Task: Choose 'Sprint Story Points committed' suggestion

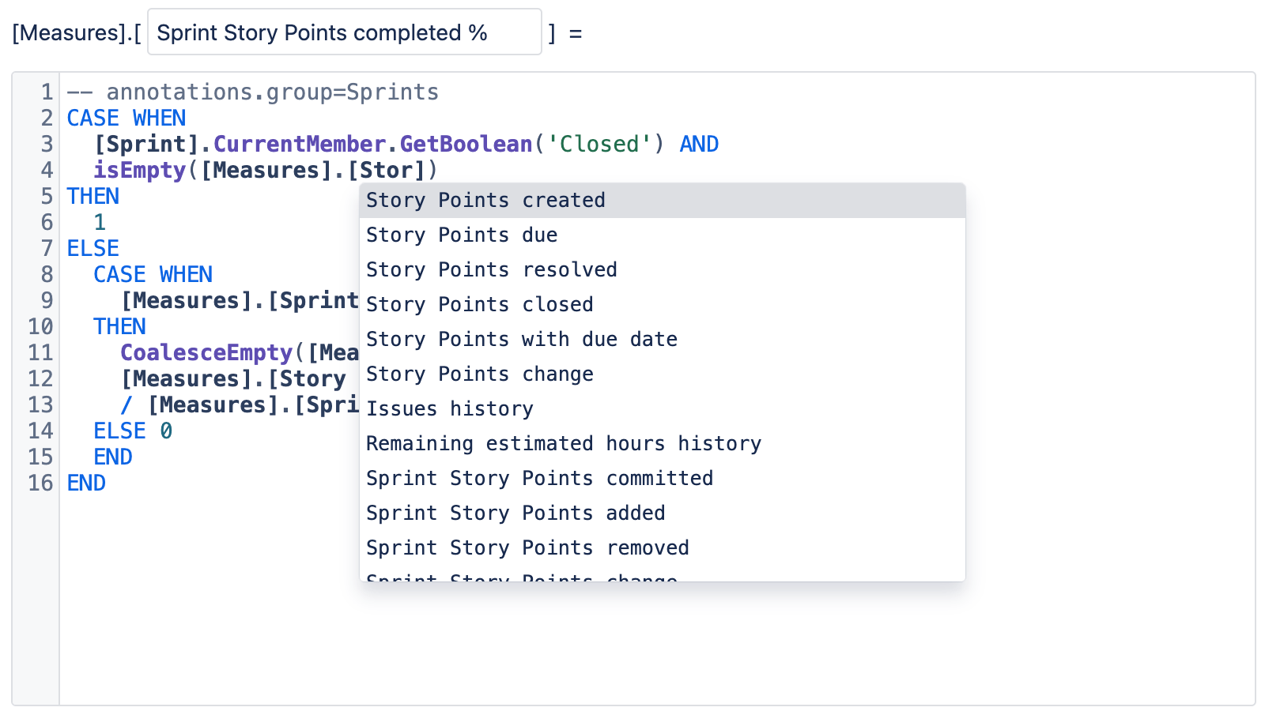Action: point(663,479)
